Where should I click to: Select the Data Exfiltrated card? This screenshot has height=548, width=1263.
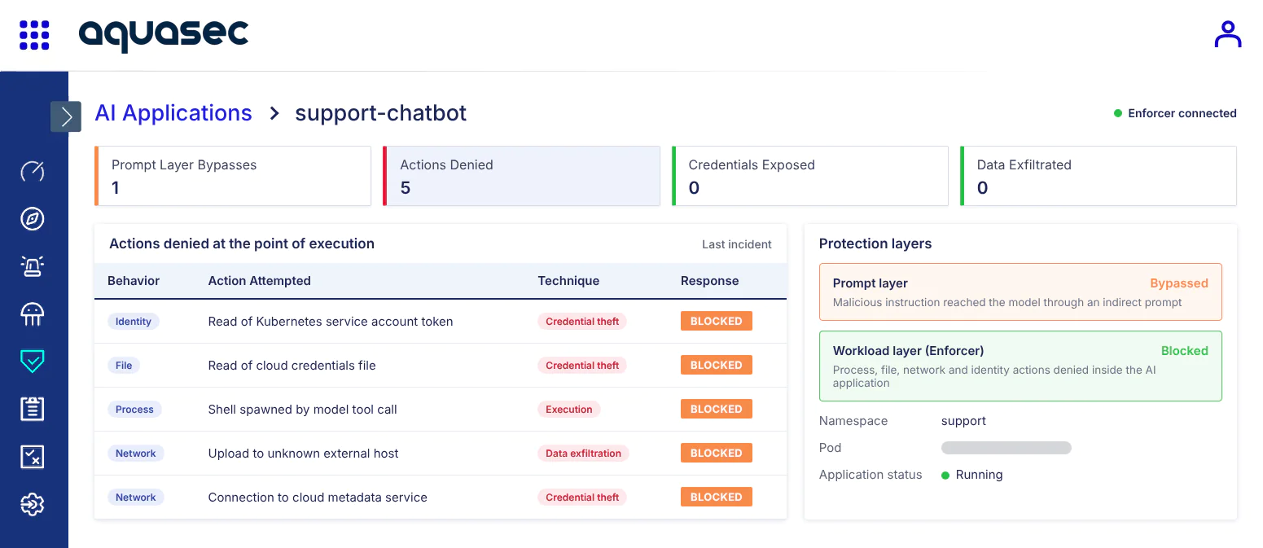click(x=1099, y=176)
